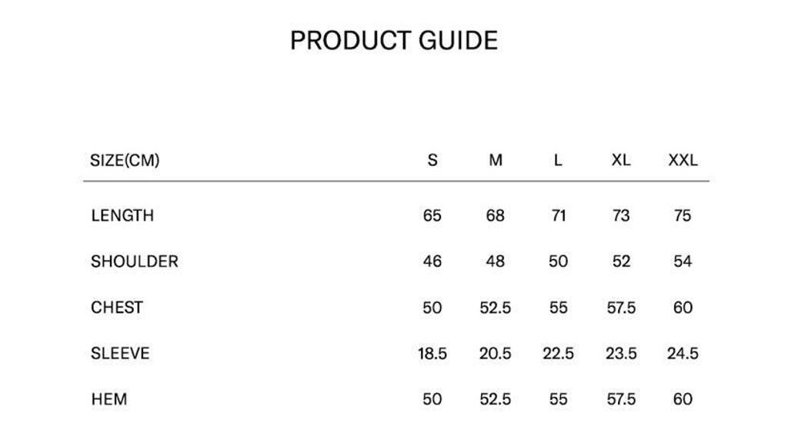
Task: Click the shoulder value 48 for M
Action: [x=495, y=261]
